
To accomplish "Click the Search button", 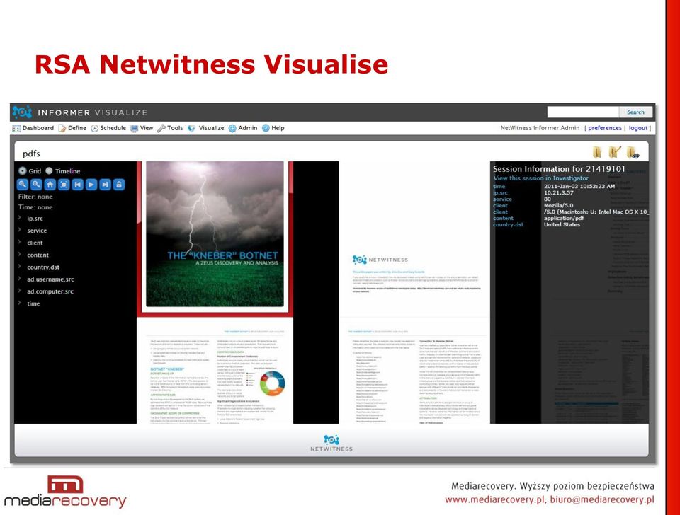I will point(635,112).
